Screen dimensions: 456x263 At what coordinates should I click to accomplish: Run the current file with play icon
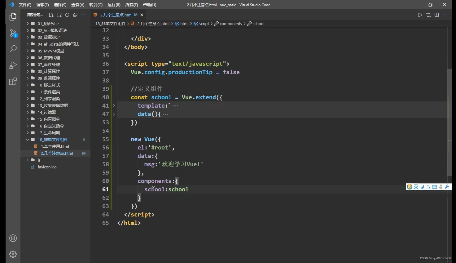point(420,15)
